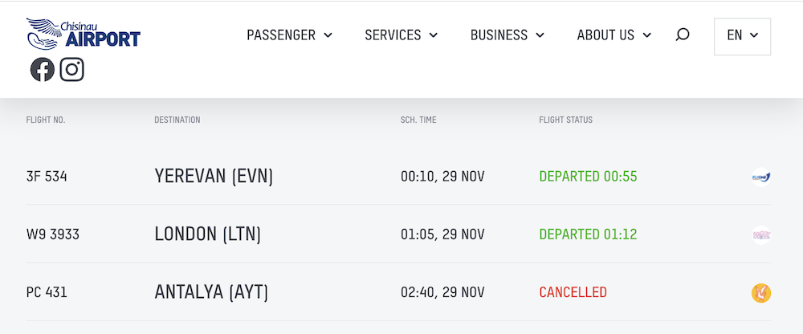Click flight number W9 3933
The image size is (803, 334).
coord(53,234)
